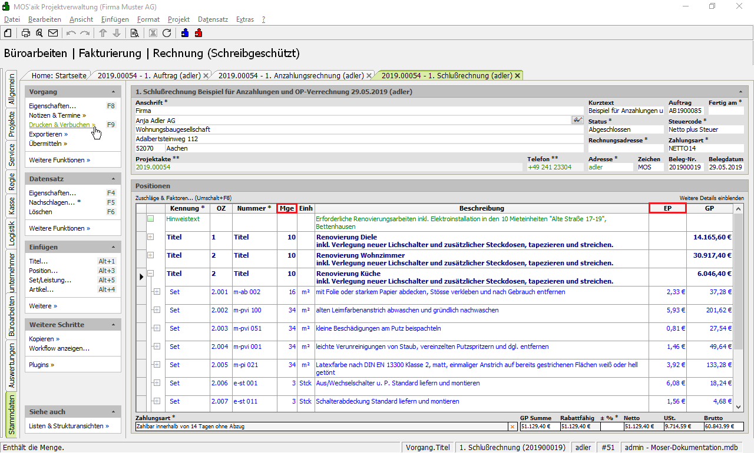This screenshot has width=754, height=453.
Task: Click the printer icon in the toolbar
Action: 26,33
